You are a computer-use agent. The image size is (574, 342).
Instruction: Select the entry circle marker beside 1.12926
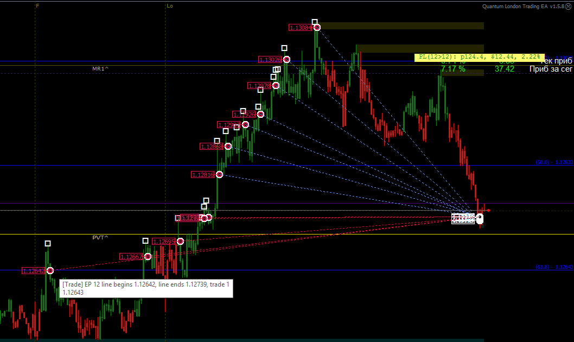(x=260, y=114)
